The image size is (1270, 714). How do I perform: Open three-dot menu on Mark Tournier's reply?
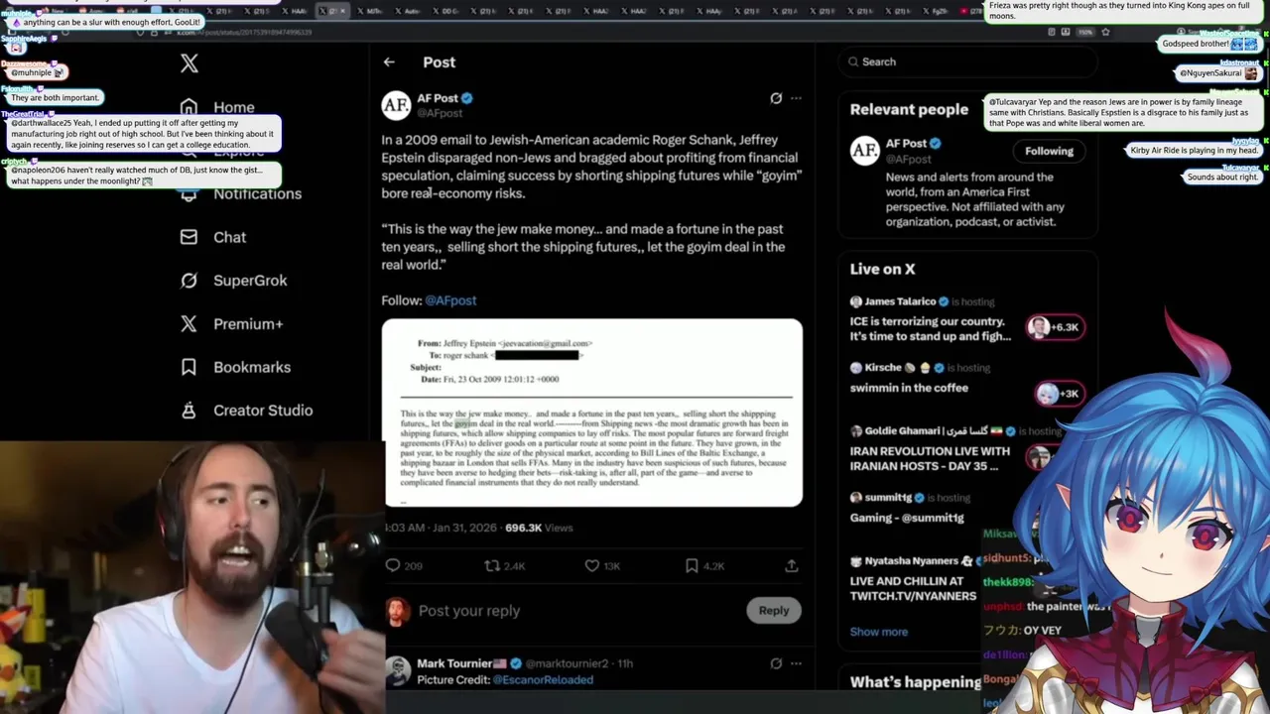coord(796,663)
